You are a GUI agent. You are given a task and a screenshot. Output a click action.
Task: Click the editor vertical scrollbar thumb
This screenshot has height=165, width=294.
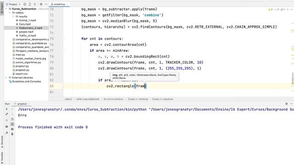coord(293,78)
